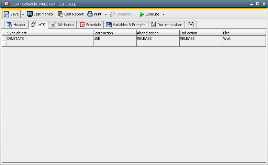Click the Save floppy disk icon
This screenshot has height=165, width=268.
7,14
